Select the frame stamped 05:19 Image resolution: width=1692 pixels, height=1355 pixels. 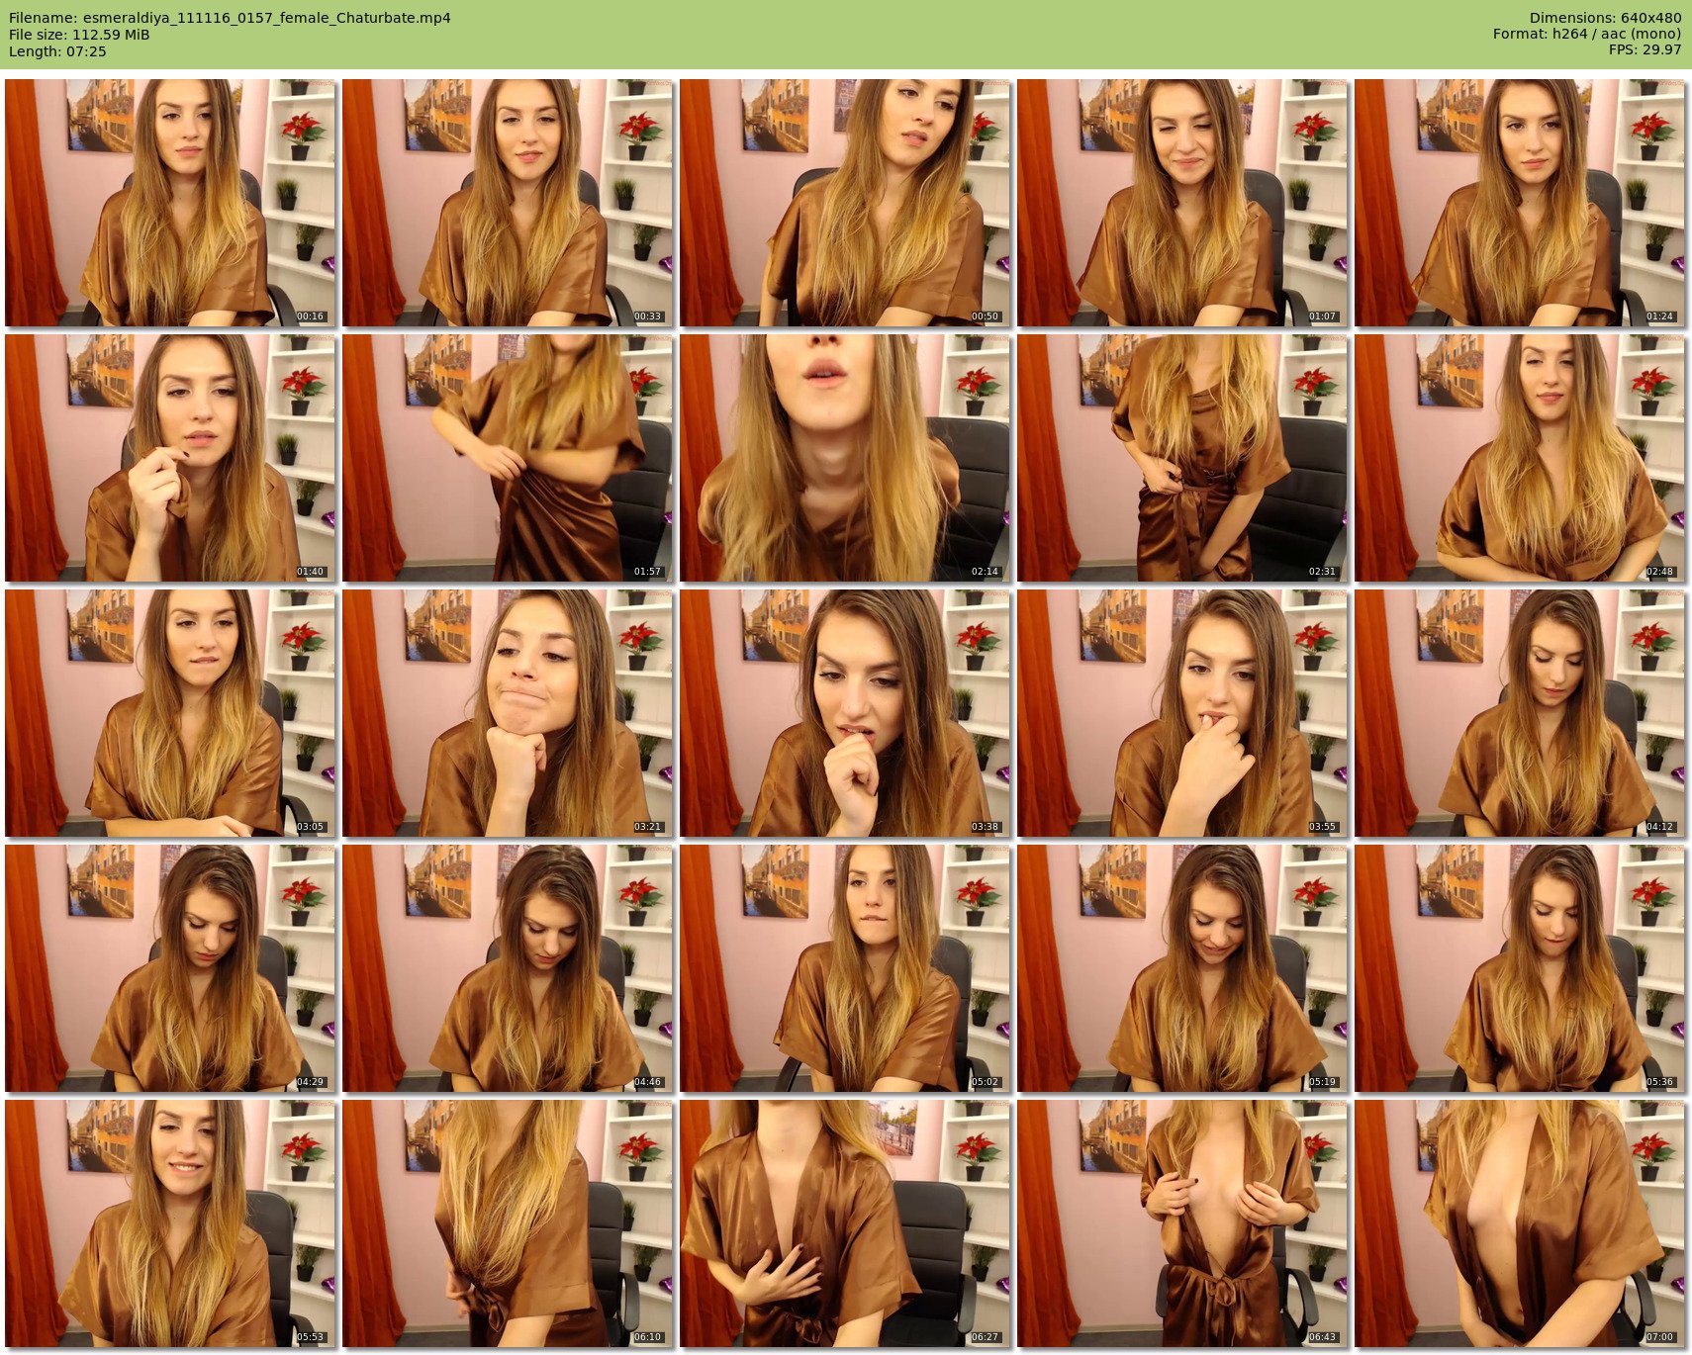pos(1182,968)
